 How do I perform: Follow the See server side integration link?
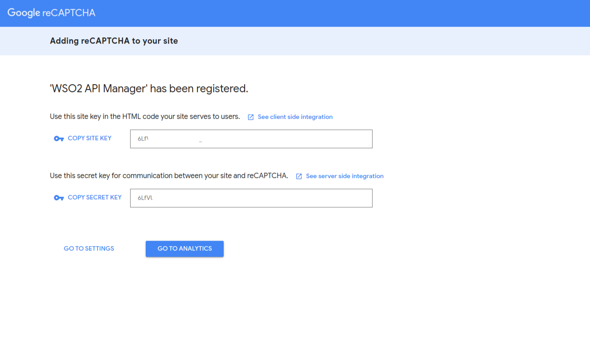(344, 176)
